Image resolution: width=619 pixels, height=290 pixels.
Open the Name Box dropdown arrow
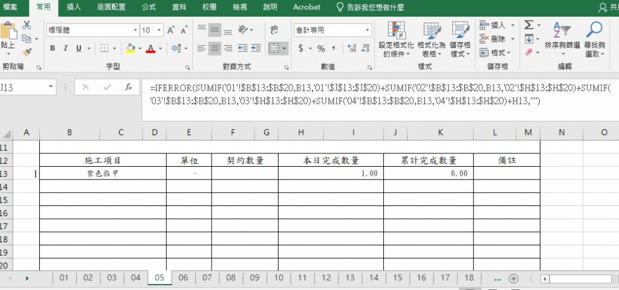(51, 87)
